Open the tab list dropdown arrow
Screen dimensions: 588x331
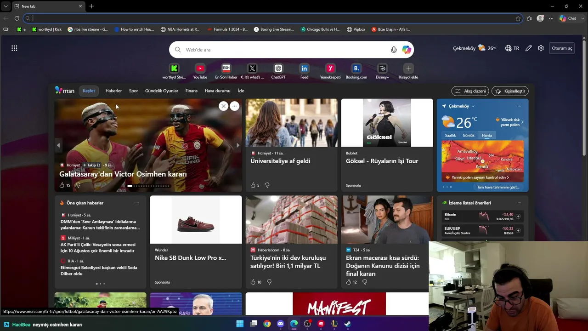coord(6,6)
